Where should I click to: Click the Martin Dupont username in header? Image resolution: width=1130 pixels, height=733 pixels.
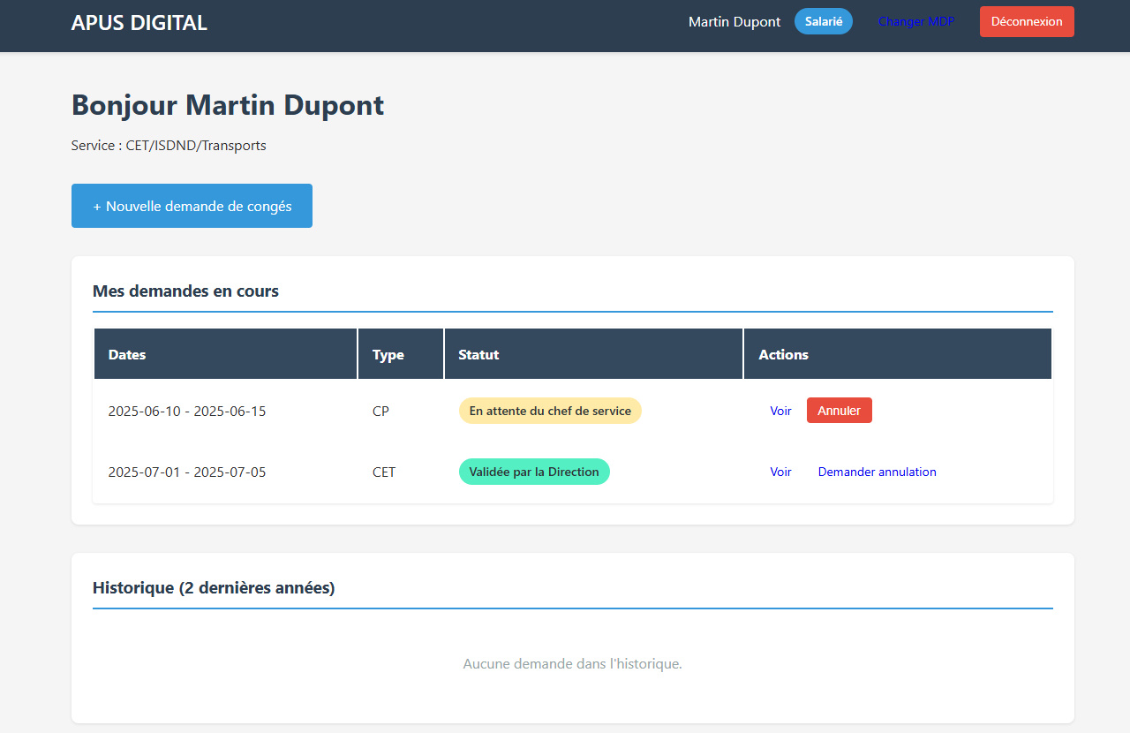734,22
